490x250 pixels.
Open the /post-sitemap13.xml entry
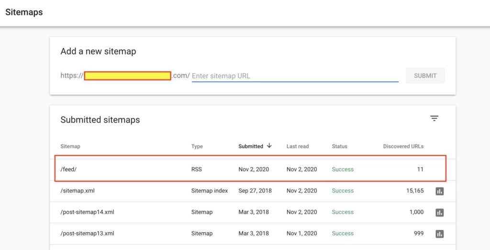pyautogui.click(x=87, y=234)
